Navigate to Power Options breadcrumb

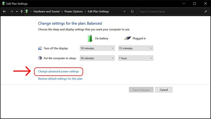coord(74,12)
